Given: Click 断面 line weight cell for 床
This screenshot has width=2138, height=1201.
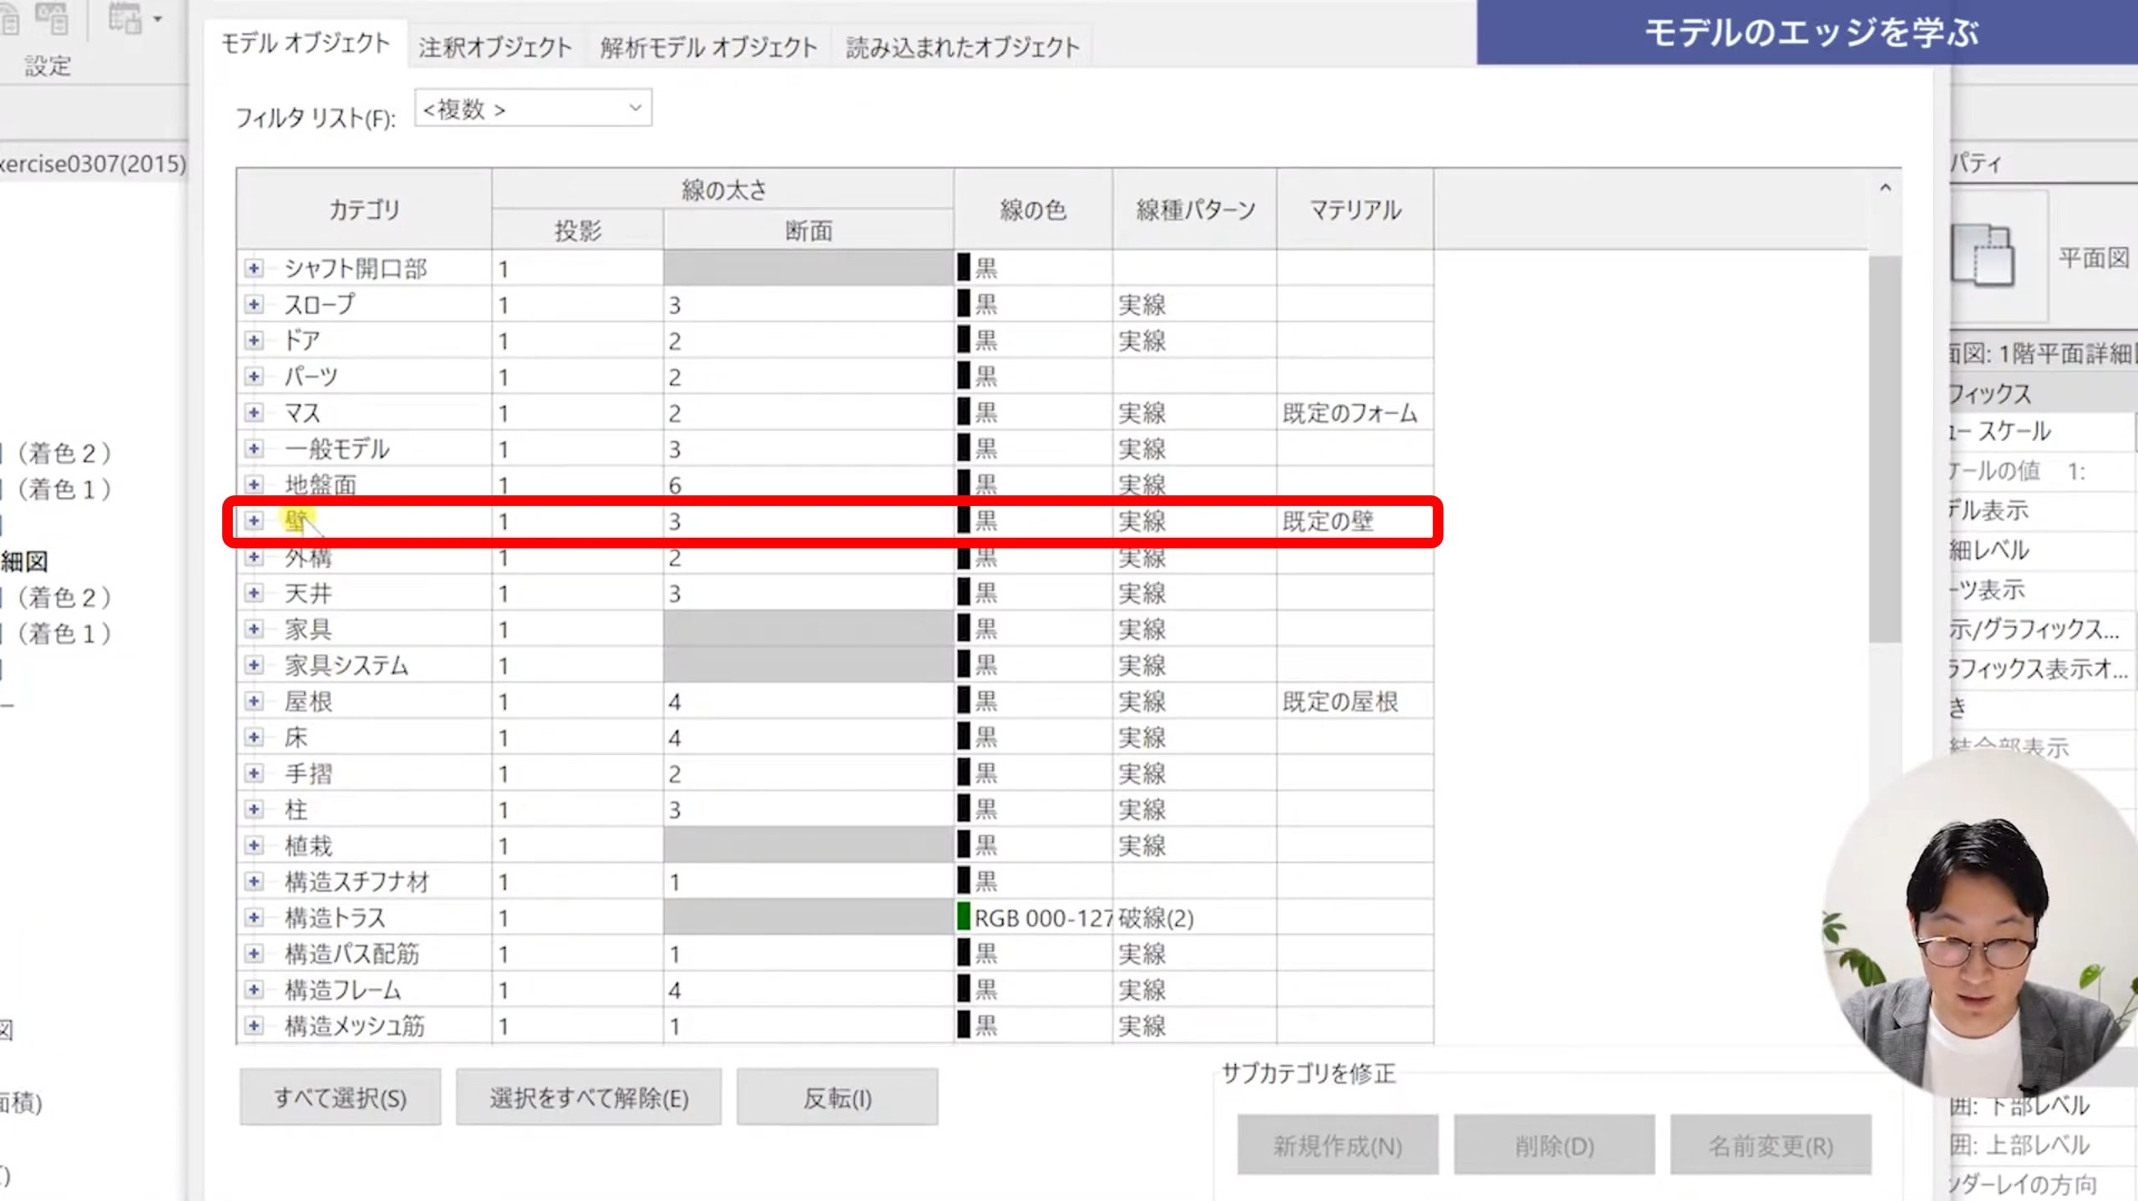Looking at the screenshot, I should [x=807, y=737].
